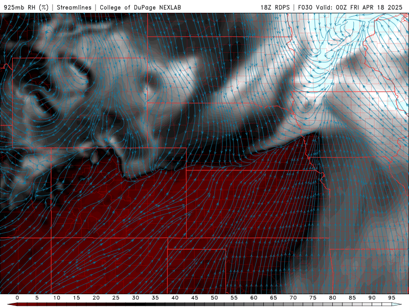Image resolution: width=409 pixels, height=307 pixels.
Task: Click the 75 value on color scale
Action: tap(313, 298)
